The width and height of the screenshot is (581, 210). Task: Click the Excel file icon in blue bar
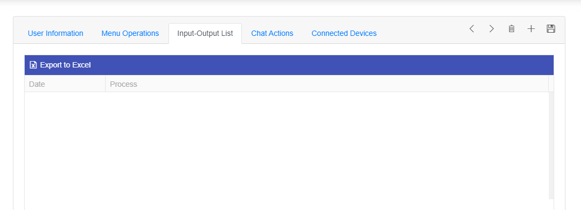33,65
